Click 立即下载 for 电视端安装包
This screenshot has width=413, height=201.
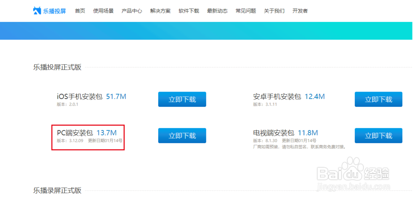(x=378, y=135)
